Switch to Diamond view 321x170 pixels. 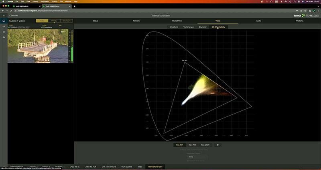point(203,27)
